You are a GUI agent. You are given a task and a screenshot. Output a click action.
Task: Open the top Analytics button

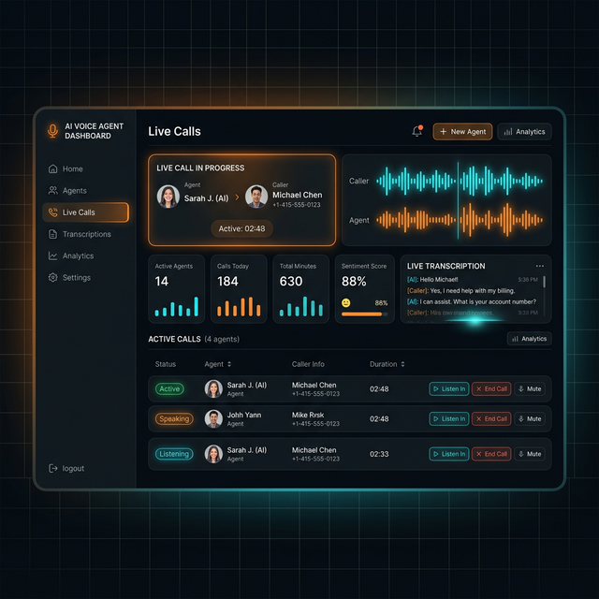[524, 131]
